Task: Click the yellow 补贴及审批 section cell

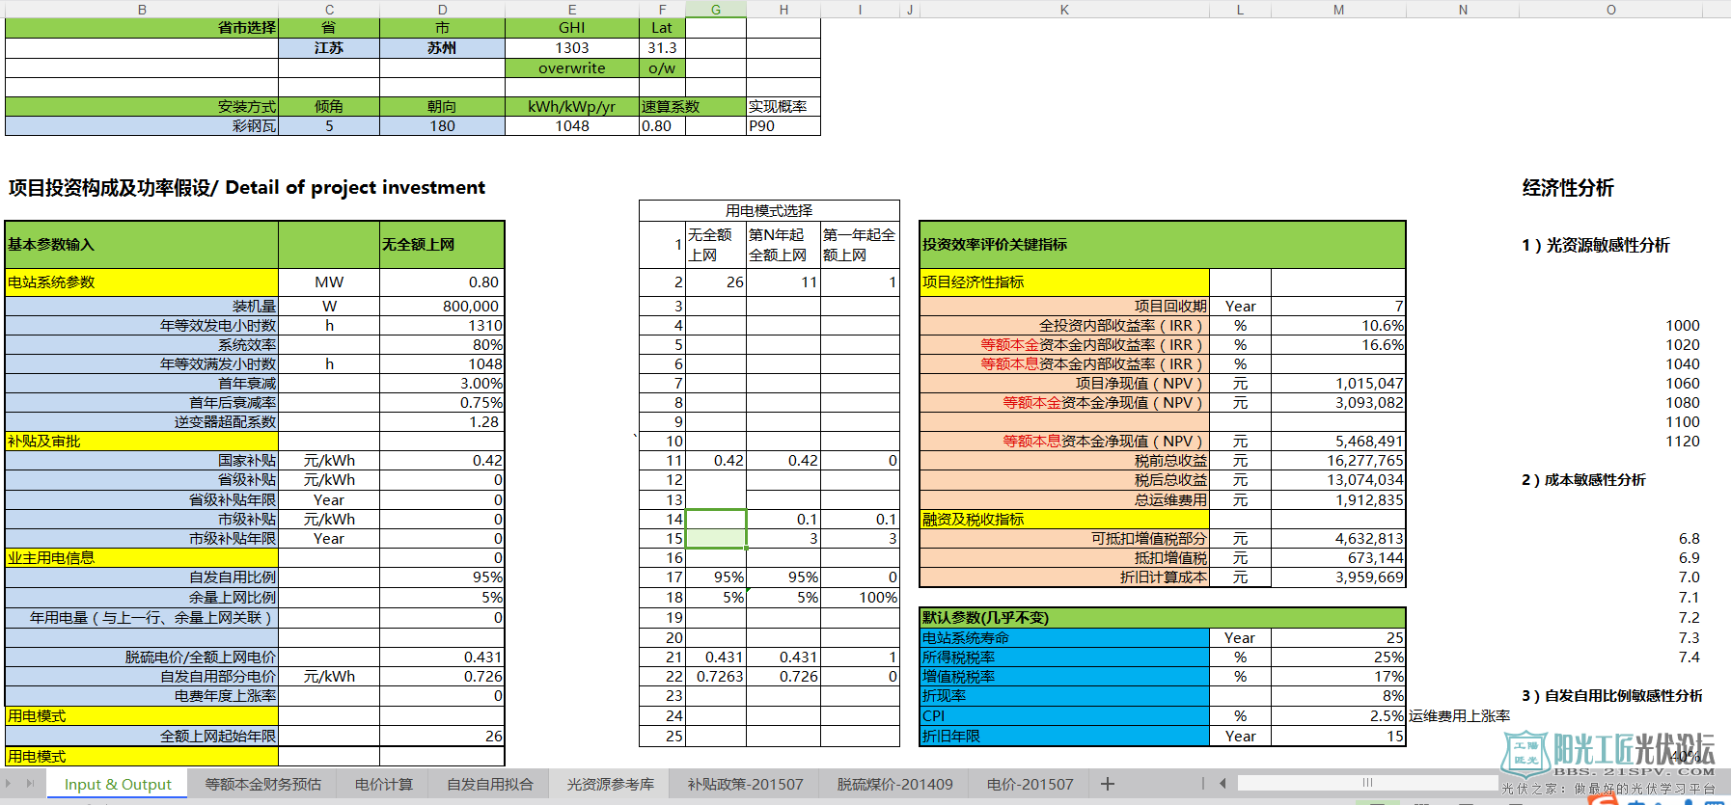Action: pos(142,442)
